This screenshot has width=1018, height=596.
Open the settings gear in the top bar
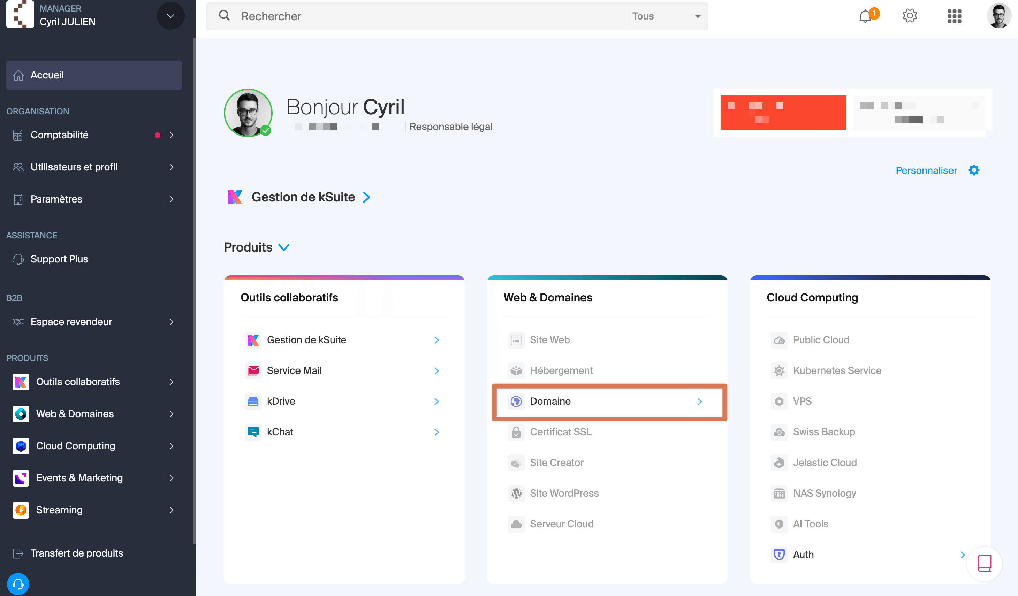(910, 16)
